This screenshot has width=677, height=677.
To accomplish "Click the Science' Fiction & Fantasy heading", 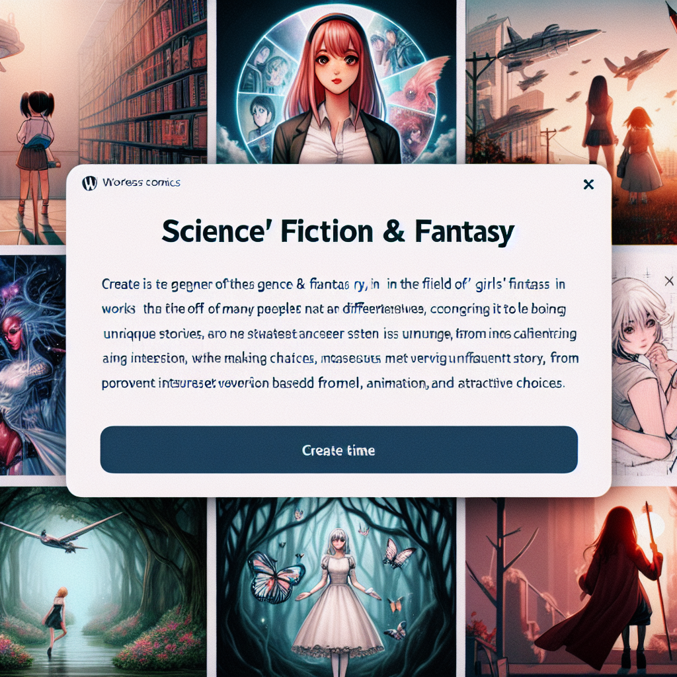I will coord(338,231).
